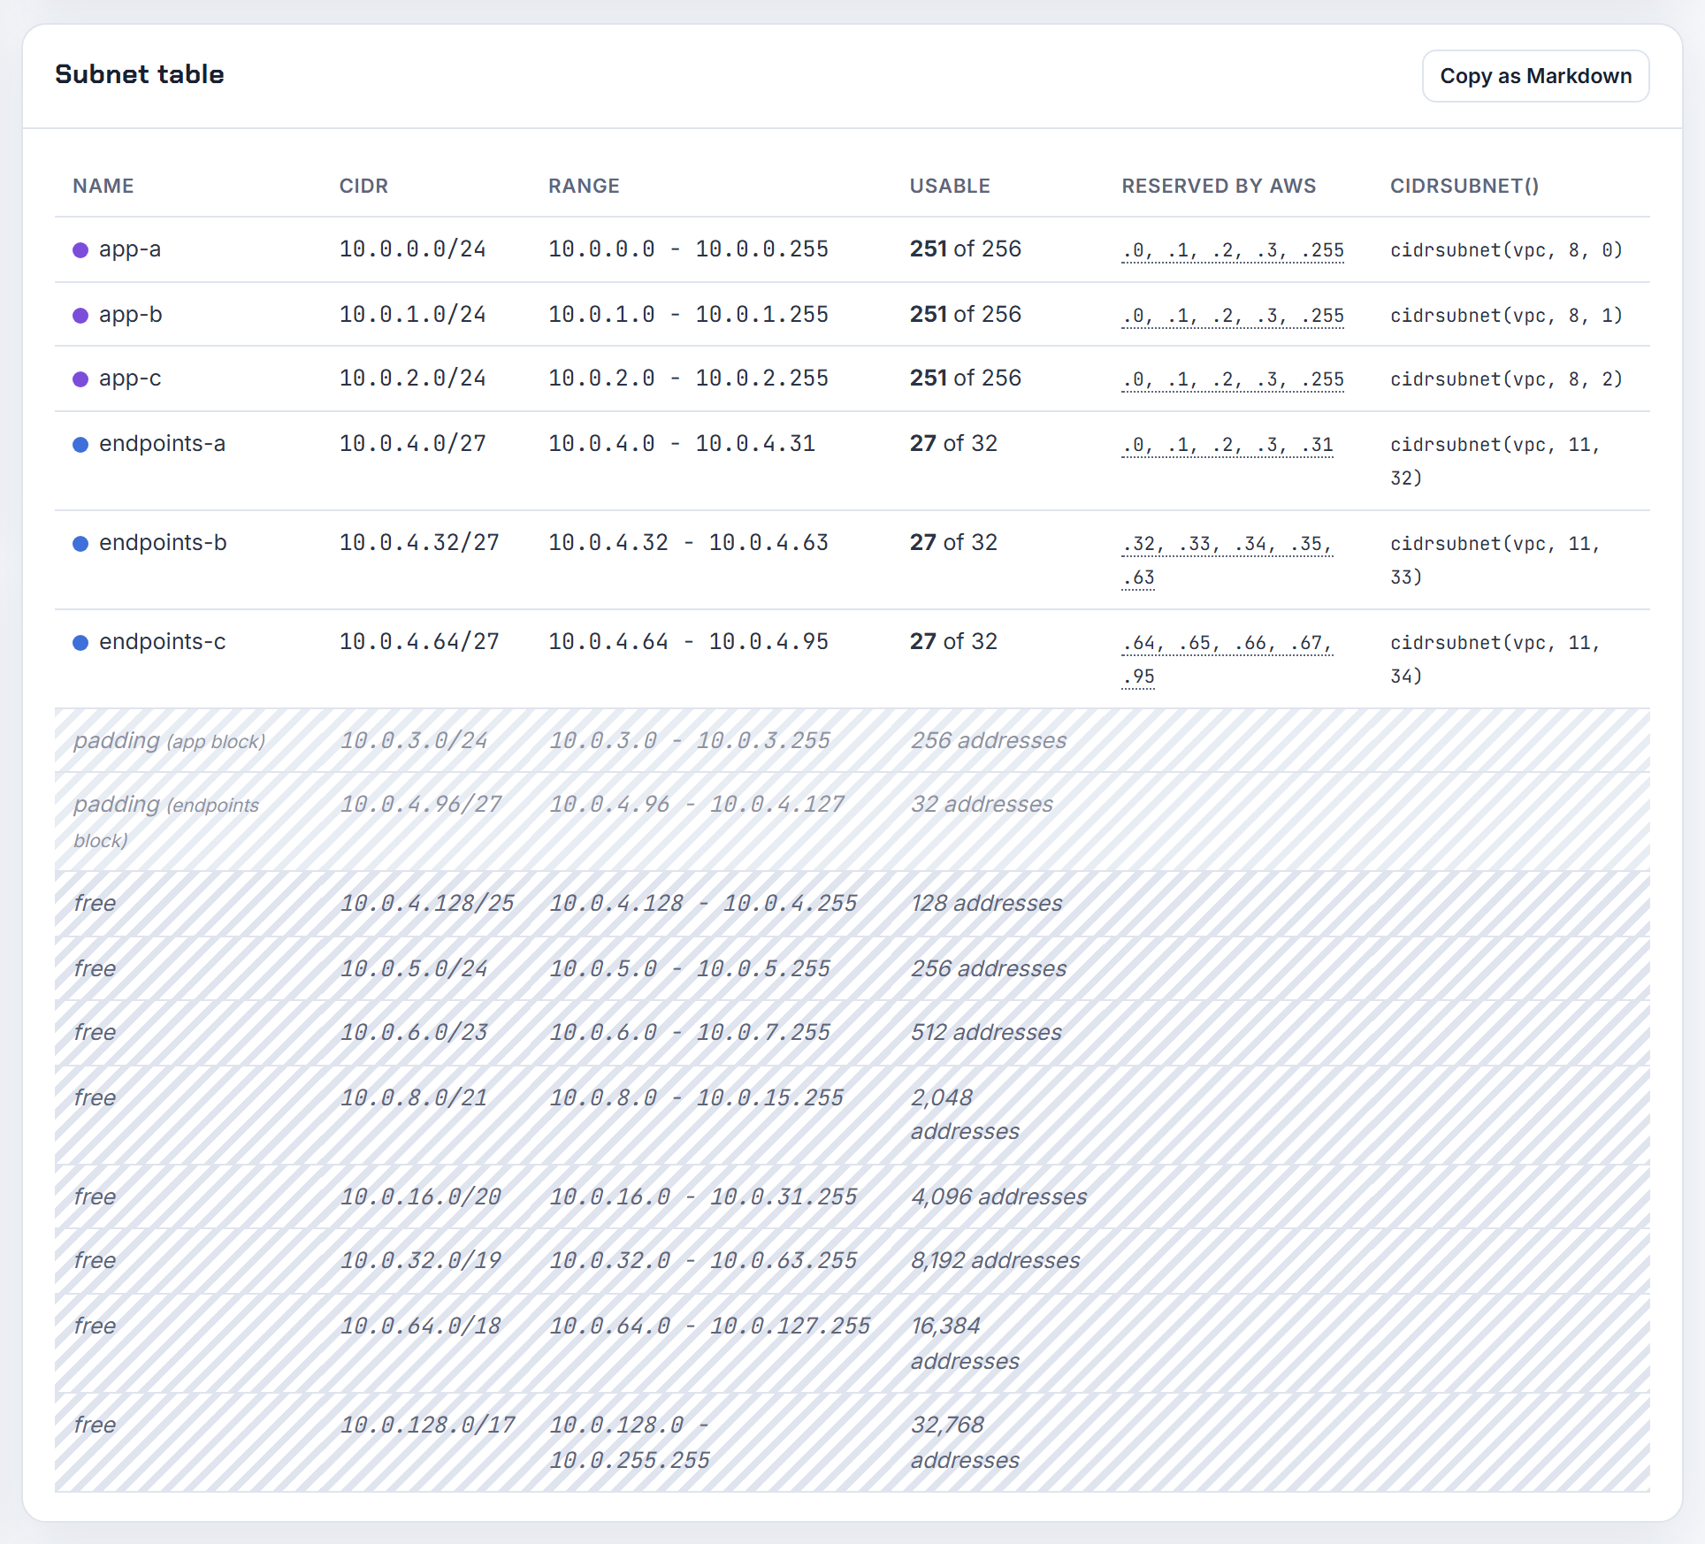Click the 'CIDRSUBNET()' column header
1705x1544 pixels.
point(1464,187)
